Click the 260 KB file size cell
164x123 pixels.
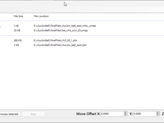tap(18, 40)
